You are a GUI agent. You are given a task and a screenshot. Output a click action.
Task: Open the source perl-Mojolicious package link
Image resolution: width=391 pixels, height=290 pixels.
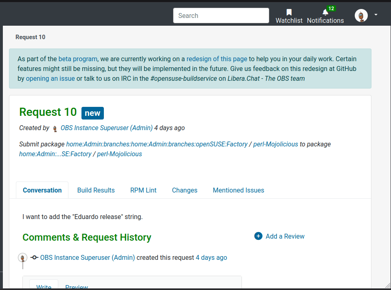(x=275, y=144)
